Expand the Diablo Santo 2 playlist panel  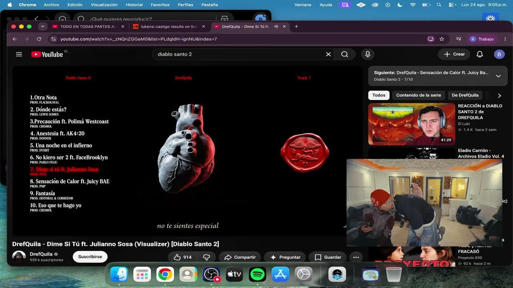pyautogui.click(x=498, y=76)
